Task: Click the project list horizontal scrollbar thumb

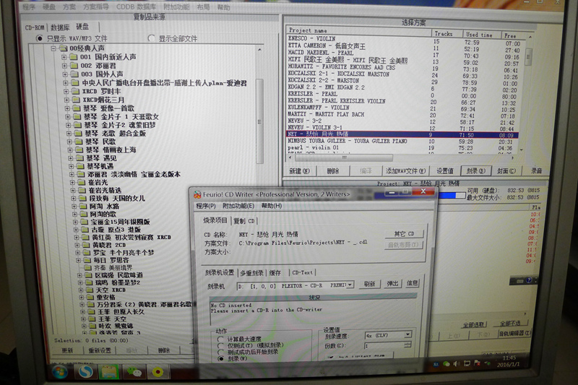Action: coord(344,157)
